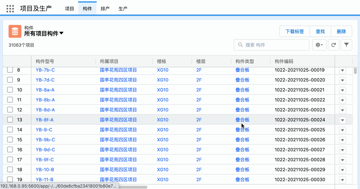This screenshot has height=189, width=360.
Task: Switch to the 生产 tab
Action: pyautogui.click(x=123, y=9)
